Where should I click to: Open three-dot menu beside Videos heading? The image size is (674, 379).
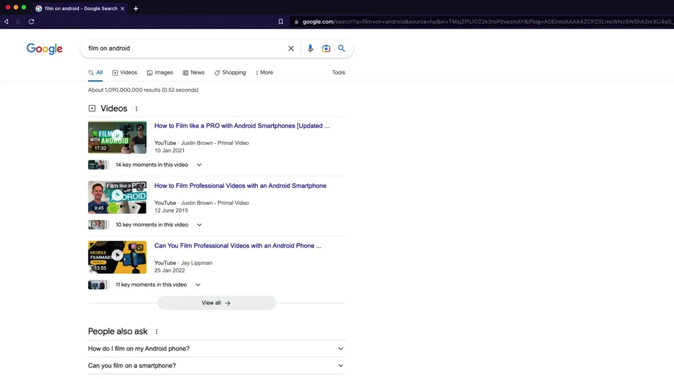[x=136, y=109]
